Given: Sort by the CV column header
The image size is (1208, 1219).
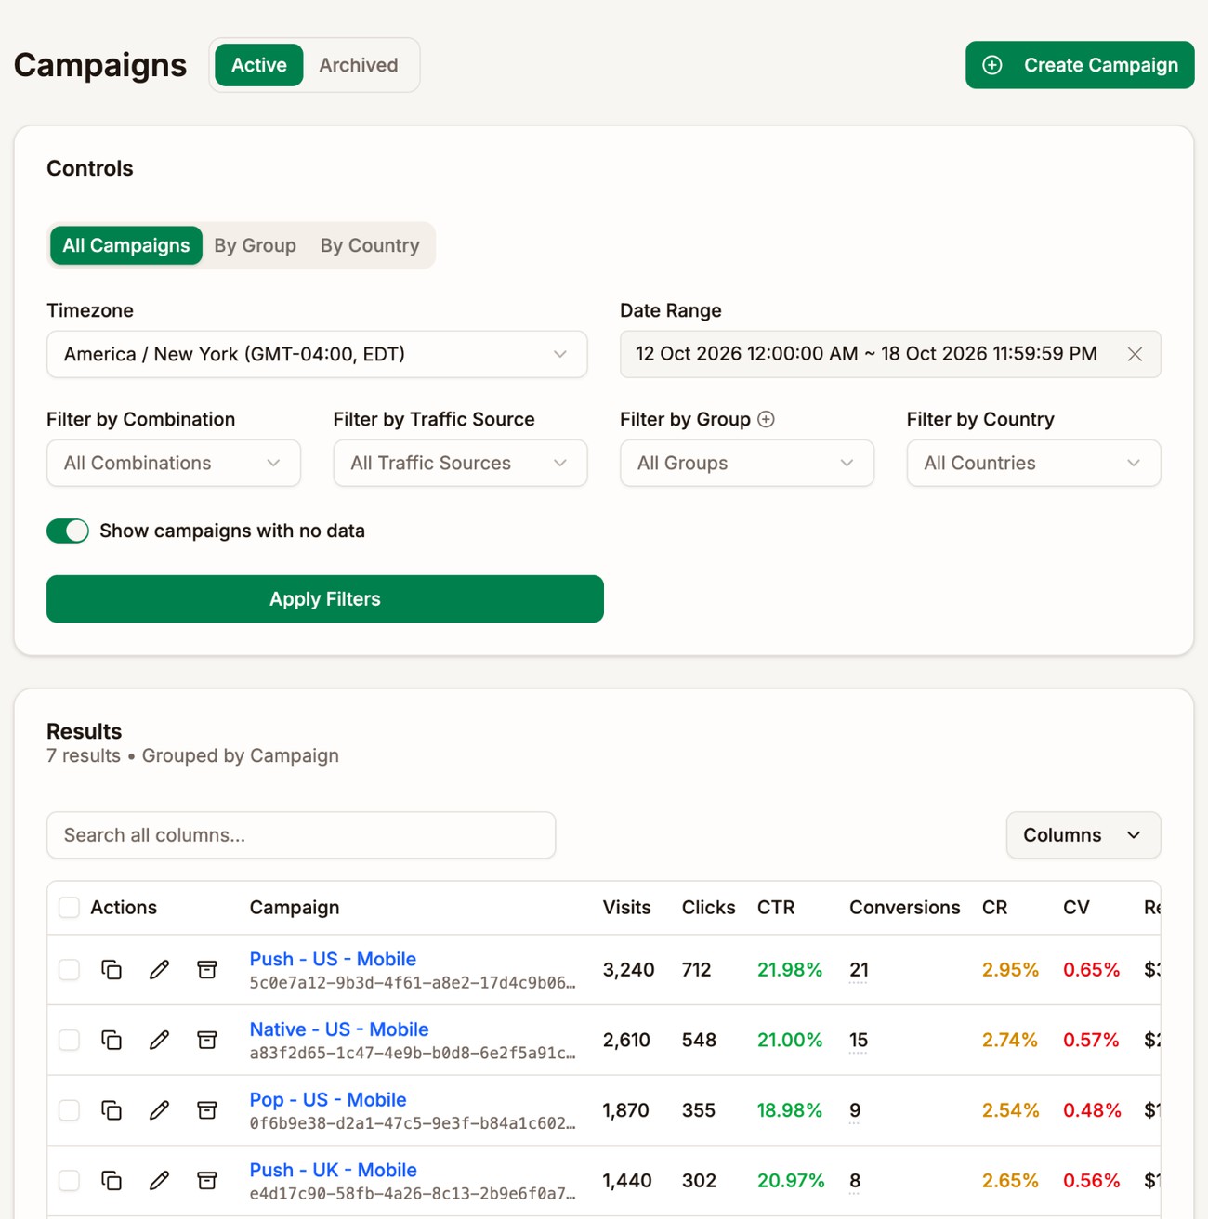Looking at the screenshot, I should (1076, 907).
